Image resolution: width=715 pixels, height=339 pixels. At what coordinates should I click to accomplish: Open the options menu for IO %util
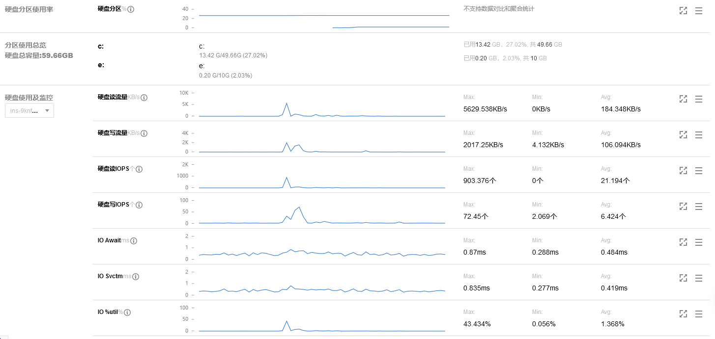pos(699,314)
